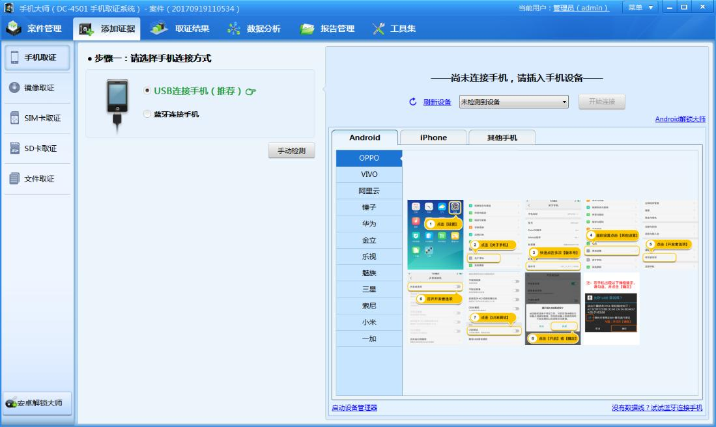
Task: Click the 刷新设备 link
Action: tap(437, 102)
